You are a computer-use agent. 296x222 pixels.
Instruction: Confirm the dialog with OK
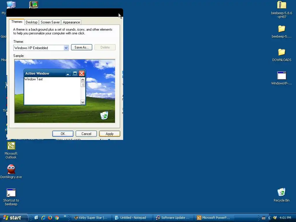(63, 134)
